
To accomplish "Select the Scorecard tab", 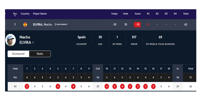I will click(18, 54).
